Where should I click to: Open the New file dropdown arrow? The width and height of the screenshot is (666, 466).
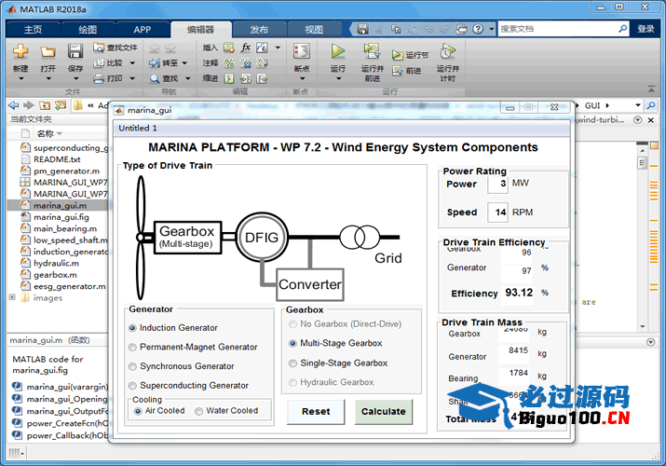tap(20, 78)
